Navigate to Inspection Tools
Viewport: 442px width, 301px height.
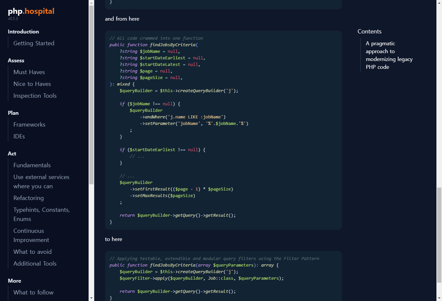35,96
